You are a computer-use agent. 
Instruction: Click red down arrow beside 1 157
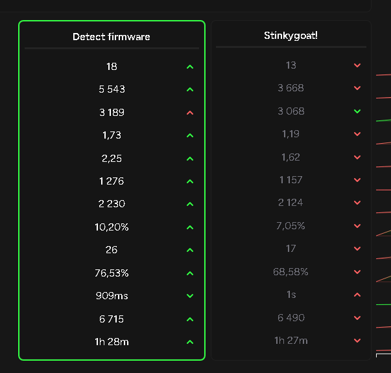(357, 180)
